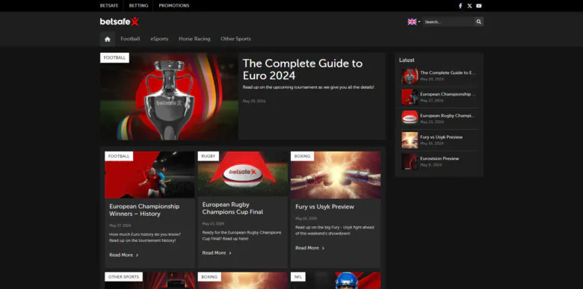Click Read More on Rugby Champions Cup card
Image resolution: width=583 pixels, height=289 pixels.
click(217, 253)
